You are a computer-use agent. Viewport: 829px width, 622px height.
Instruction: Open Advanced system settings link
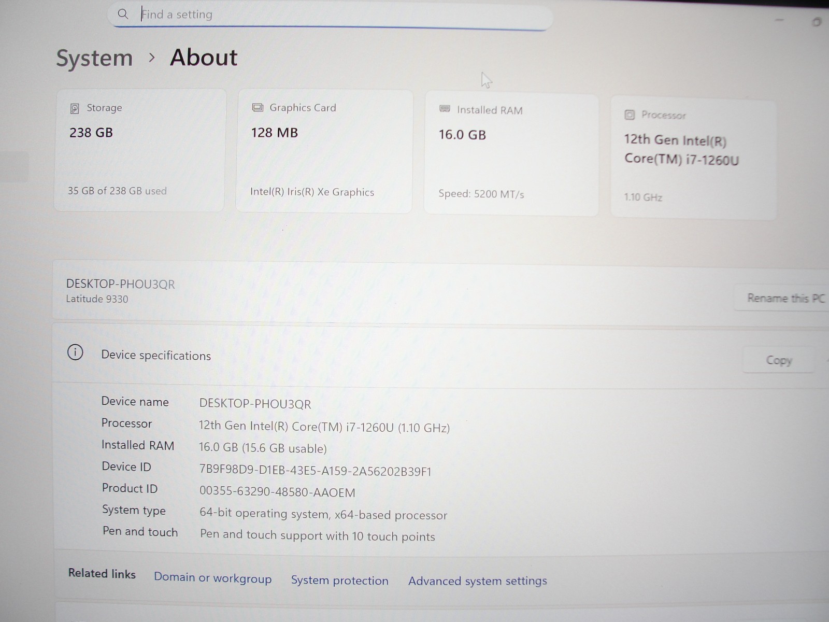(x=477, y=581)
